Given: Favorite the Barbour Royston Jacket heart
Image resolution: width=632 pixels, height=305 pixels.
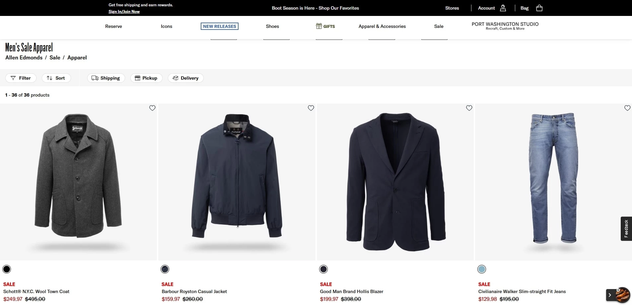Looking at the screenshot, I should [311, 108].
